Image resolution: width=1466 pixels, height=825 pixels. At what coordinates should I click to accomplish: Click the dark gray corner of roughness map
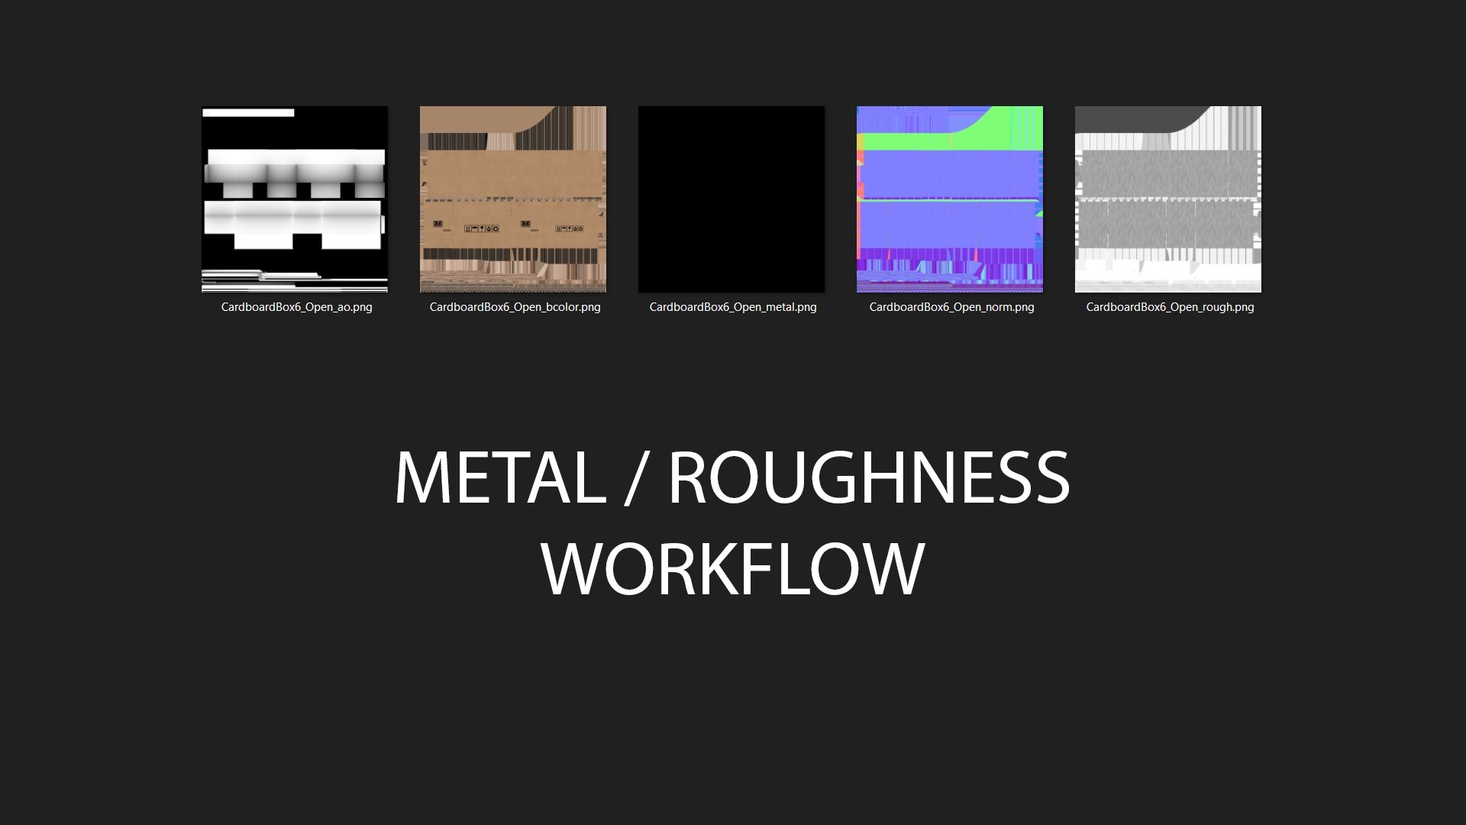click(1130, 118)
